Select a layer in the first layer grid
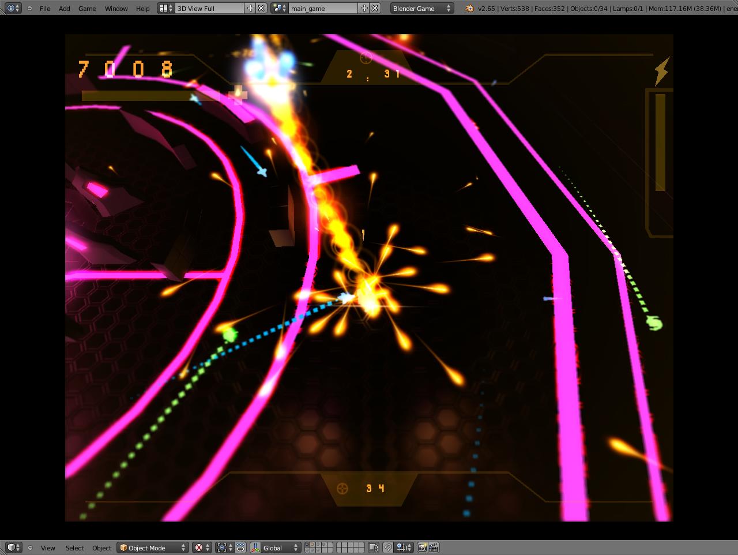Viewport: 738px width, 555px height. (319, 547)
